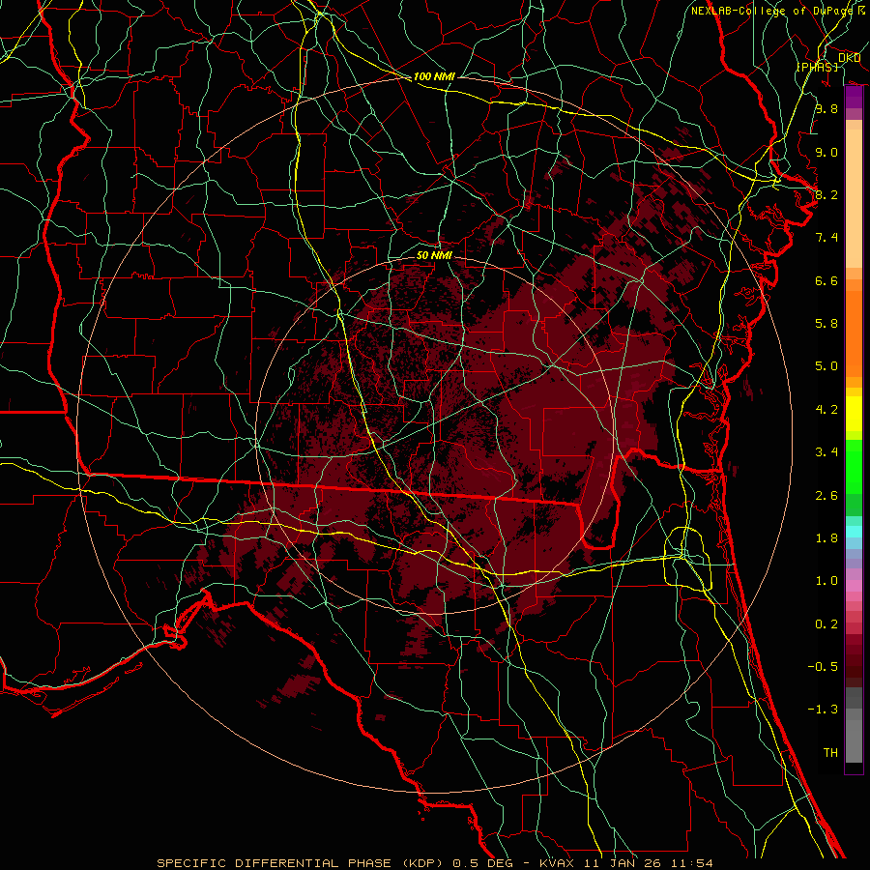Select the 7.4 scale value label
This screenshot has width=870, height=870.
pyautogui.click(x=826, y=238)
